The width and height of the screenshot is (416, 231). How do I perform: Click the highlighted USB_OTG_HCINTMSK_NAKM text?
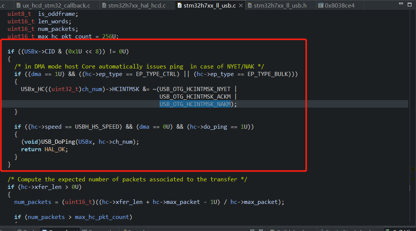(x=195, y=104)
